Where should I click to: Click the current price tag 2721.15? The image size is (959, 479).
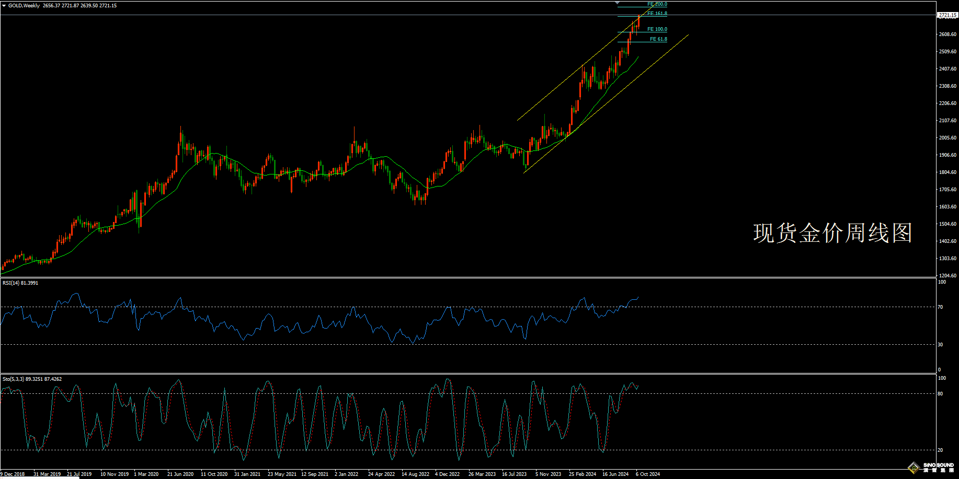tap(947, 15)
